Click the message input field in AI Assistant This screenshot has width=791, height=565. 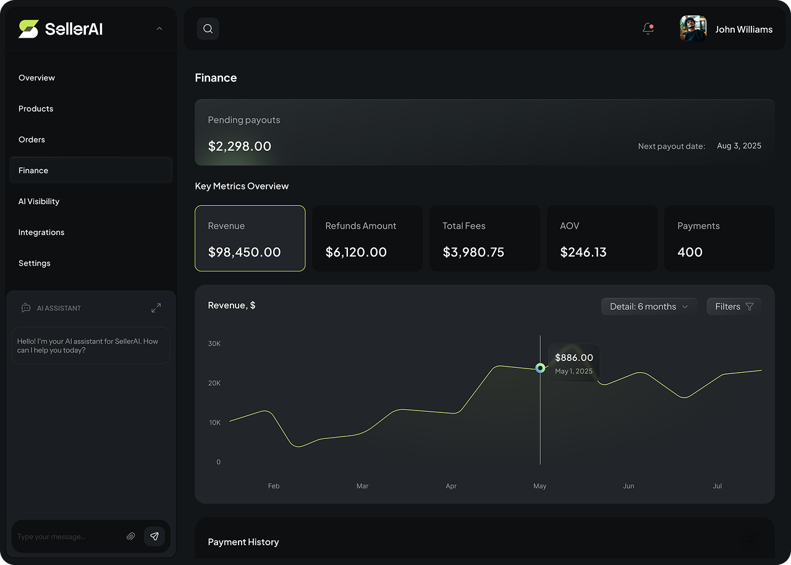point(68,537)
